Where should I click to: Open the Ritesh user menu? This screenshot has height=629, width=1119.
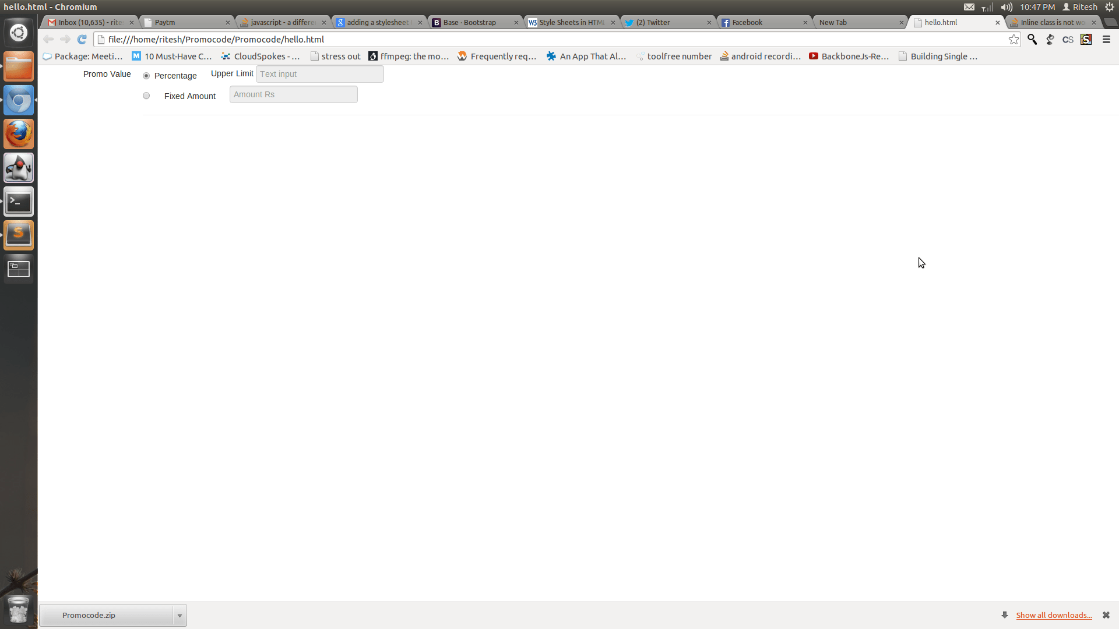coord(1080,7)
